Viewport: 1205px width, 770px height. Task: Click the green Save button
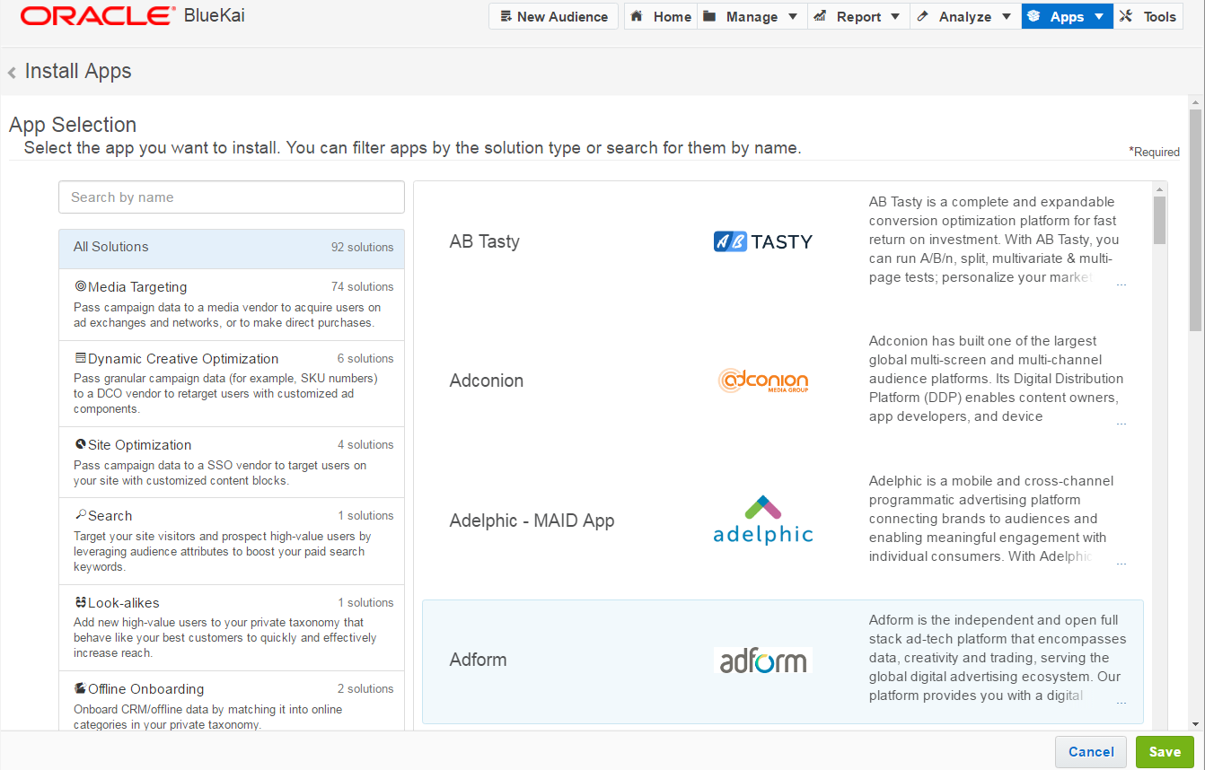(1165, 752)
